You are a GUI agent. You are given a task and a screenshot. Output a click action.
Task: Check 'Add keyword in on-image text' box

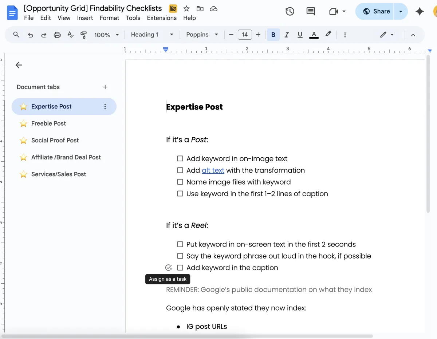pyautogui.click(x=180, y=158)
